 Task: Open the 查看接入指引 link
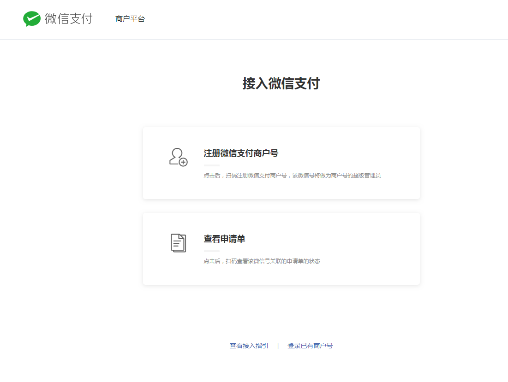pyautogui.click(x=249, y=346)
